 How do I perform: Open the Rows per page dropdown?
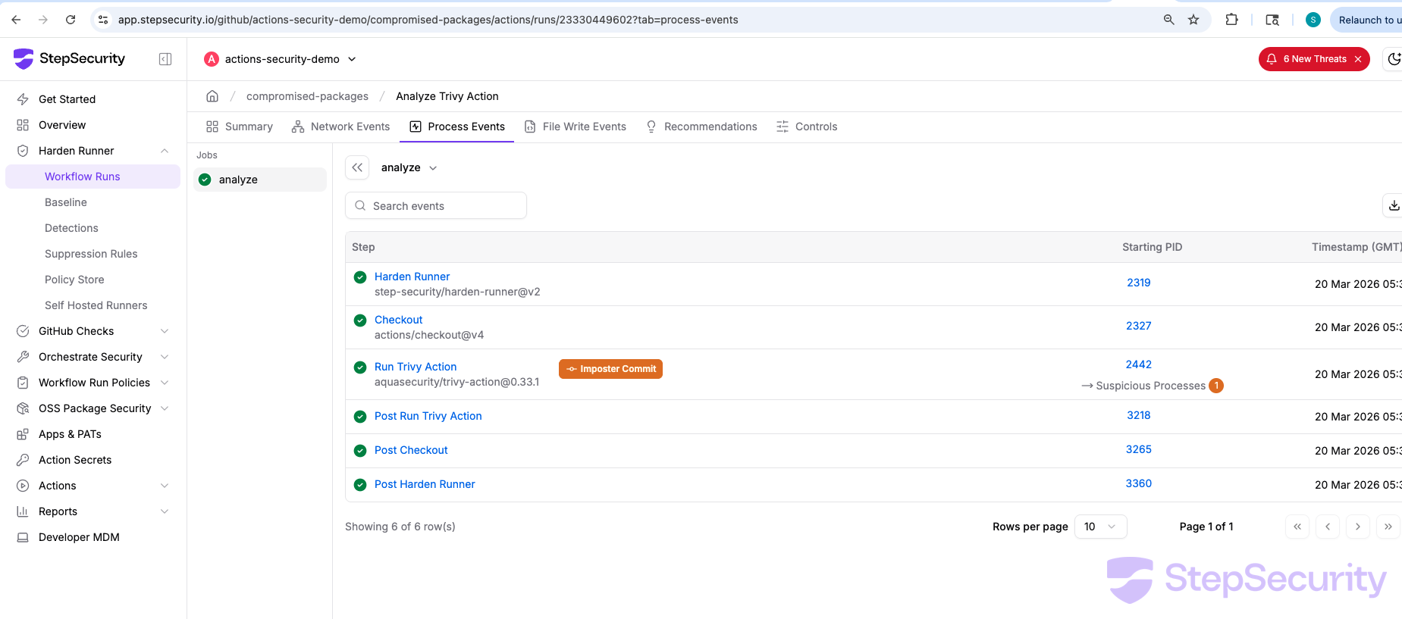tap(1100, 527)
